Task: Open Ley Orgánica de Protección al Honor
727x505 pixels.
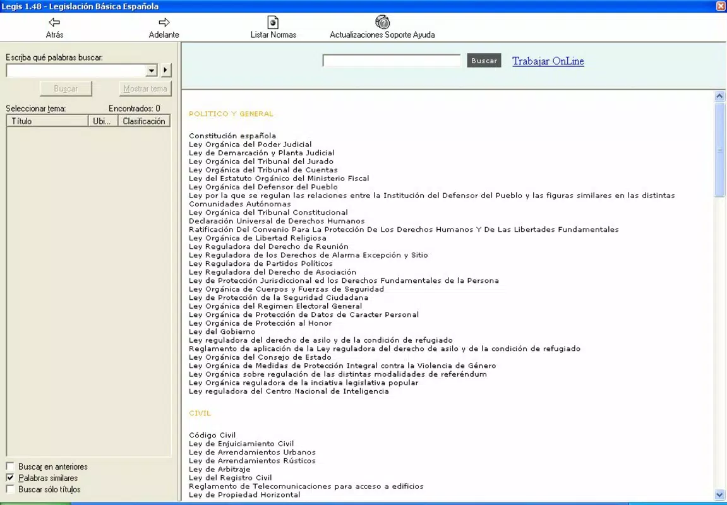Action: [260, 323]
